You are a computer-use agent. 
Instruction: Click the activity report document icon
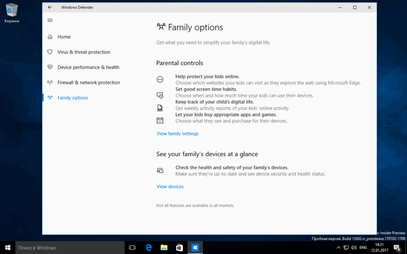point(160,108)
